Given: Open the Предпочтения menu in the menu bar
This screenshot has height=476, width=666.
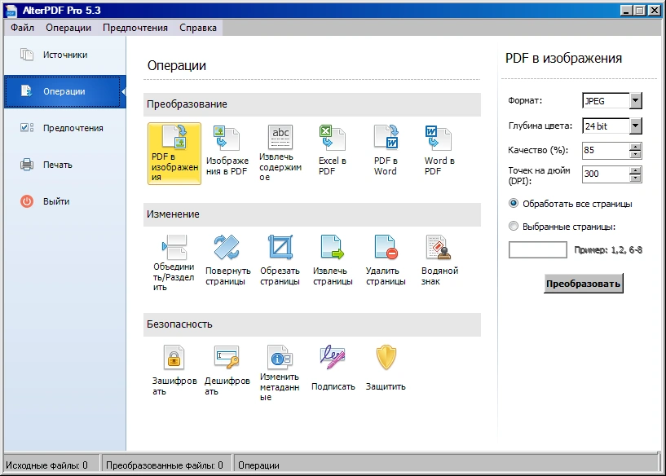Looking at the screenshot, I should coord(135,28).
